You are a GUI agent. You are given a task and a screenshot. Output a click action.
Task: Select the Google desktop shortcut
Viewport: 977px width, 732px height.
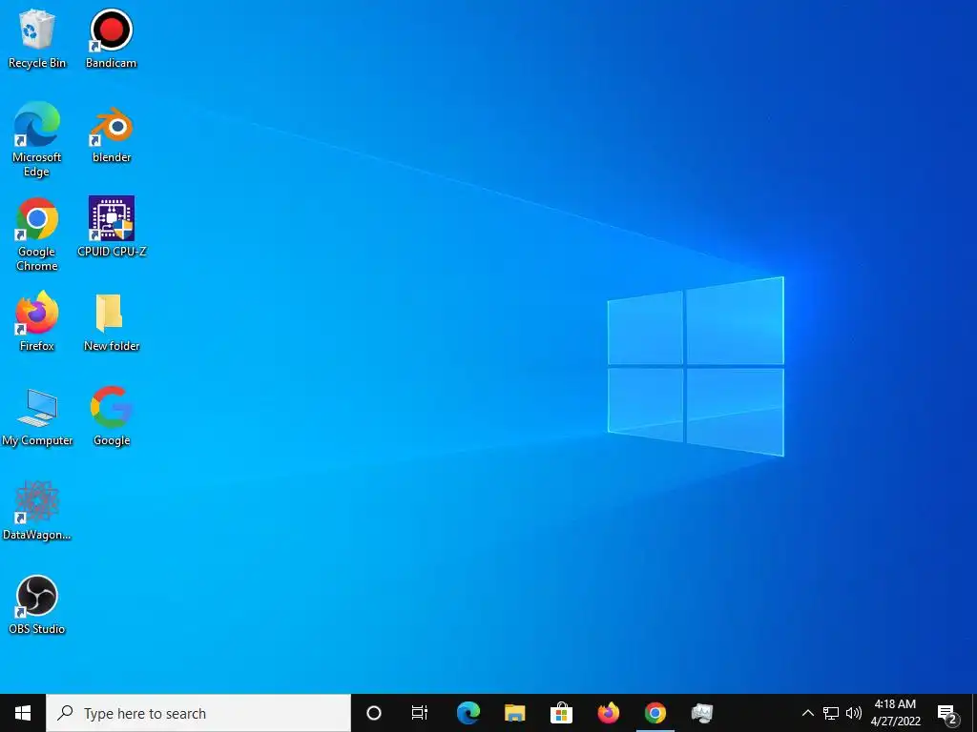click(112, 416)
